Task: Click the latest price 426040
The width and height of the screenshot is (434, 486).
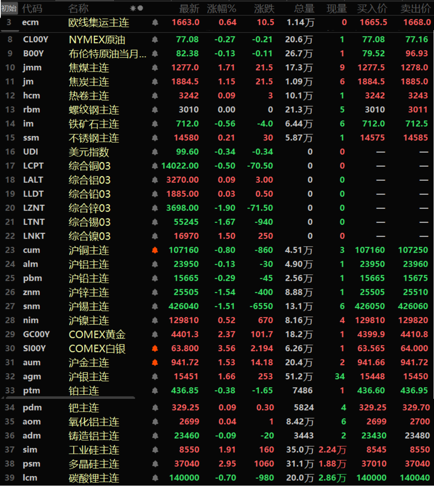Action: coord(183,306)
